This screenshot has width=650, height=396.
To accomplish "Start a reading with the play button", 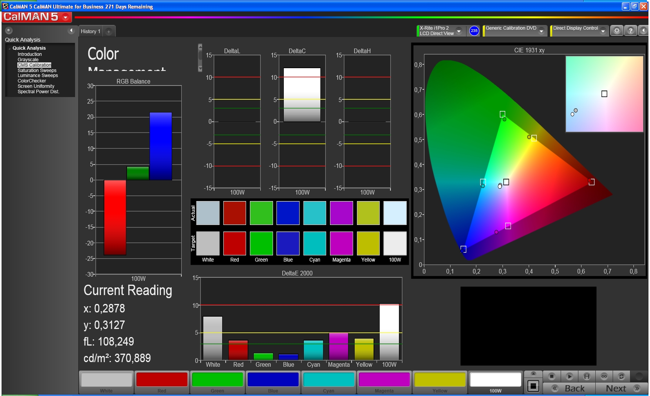I will click(x=570, y=376).
